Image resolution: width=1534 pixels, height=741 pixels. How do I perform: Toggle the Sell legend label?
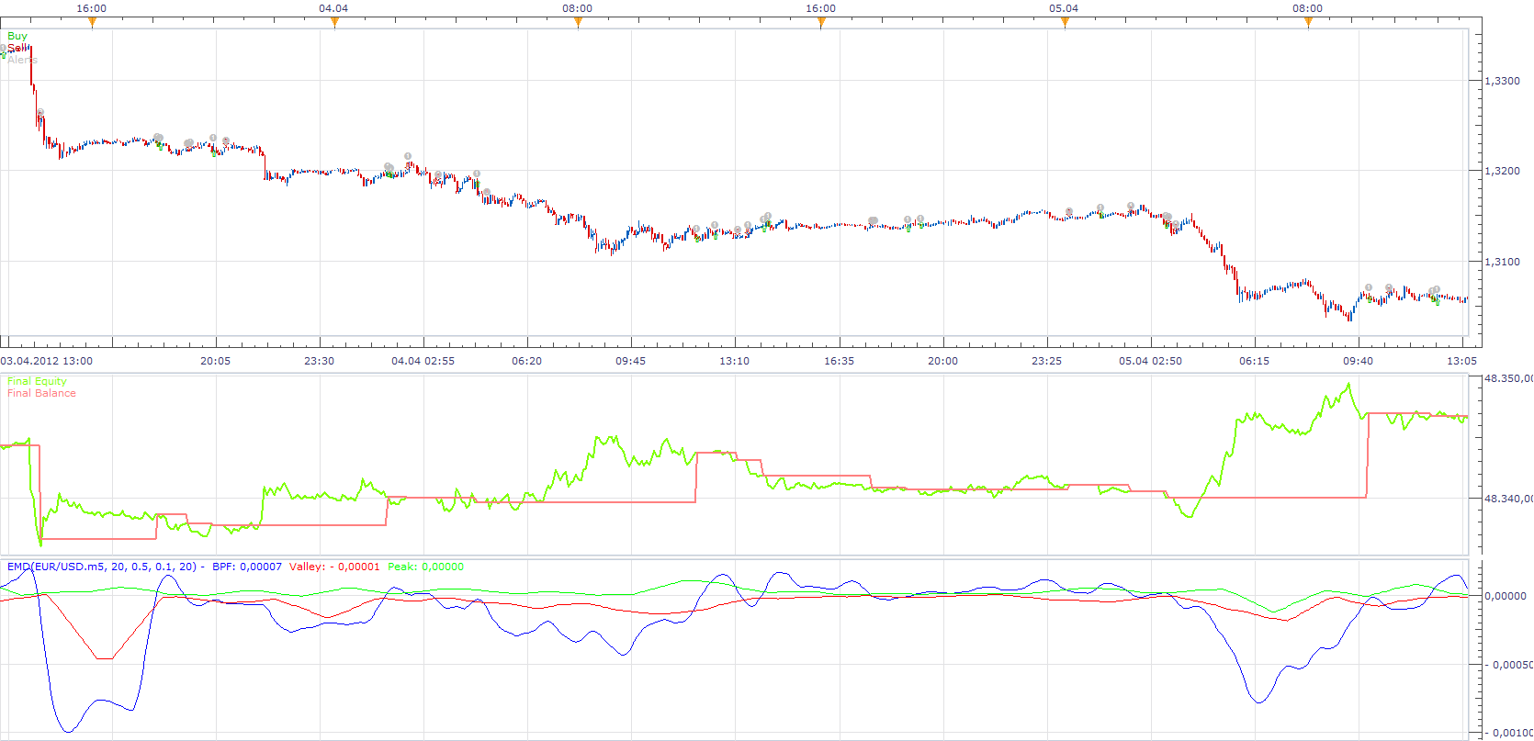click(17, 48)
